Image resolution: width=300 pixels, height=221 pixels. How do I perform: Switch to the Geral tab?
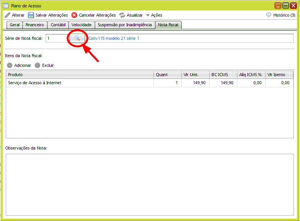click(15, 25)
